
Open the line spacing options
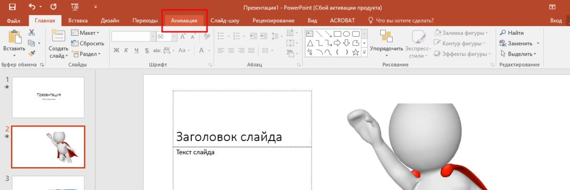pos(277,36)
